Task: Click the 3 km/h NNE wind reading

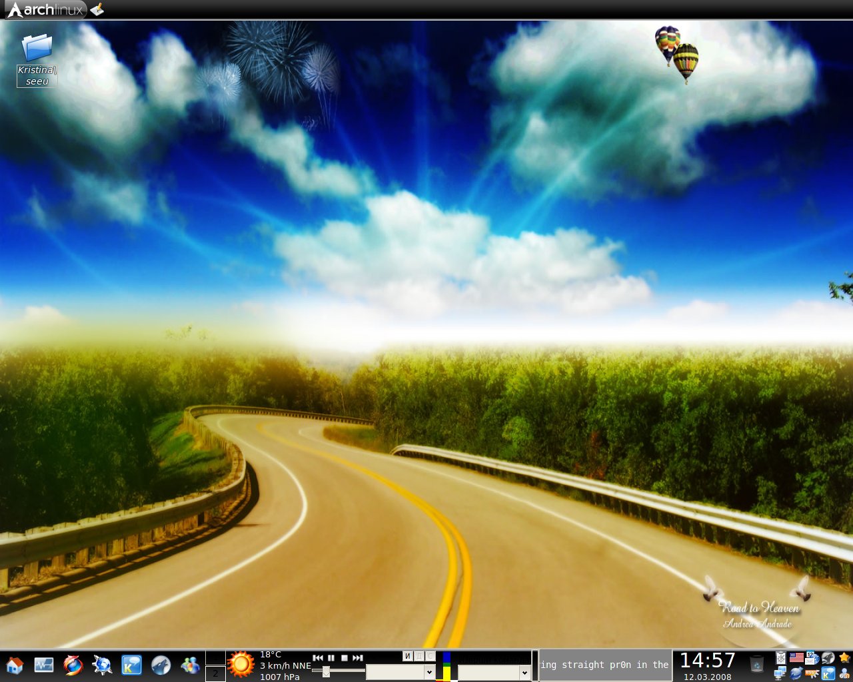Action: click(285, 665)
